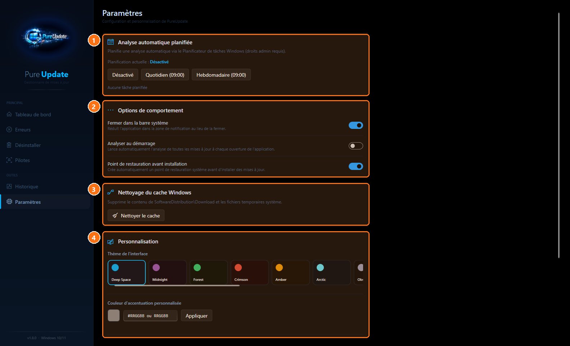Click the 'Couleur d'accentuation personnalisée' label

point(144,303)
